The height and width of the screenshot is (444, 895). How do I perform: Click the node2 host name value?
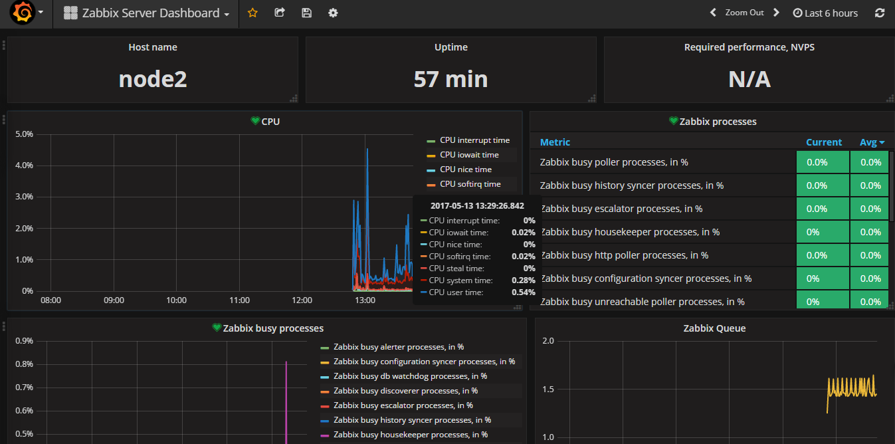(153, 79)
